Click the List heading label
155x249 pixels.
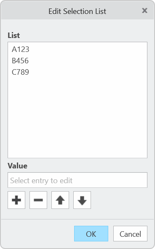(x=14, y=35)
